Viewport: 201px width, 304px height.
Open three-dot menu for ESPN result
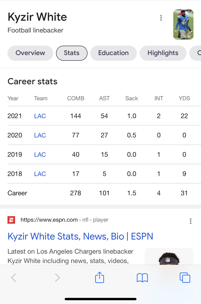pos(191,221)
